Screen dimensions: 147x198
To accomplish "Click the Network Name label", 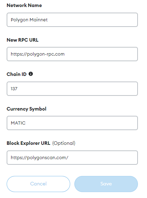I will 24,5.
